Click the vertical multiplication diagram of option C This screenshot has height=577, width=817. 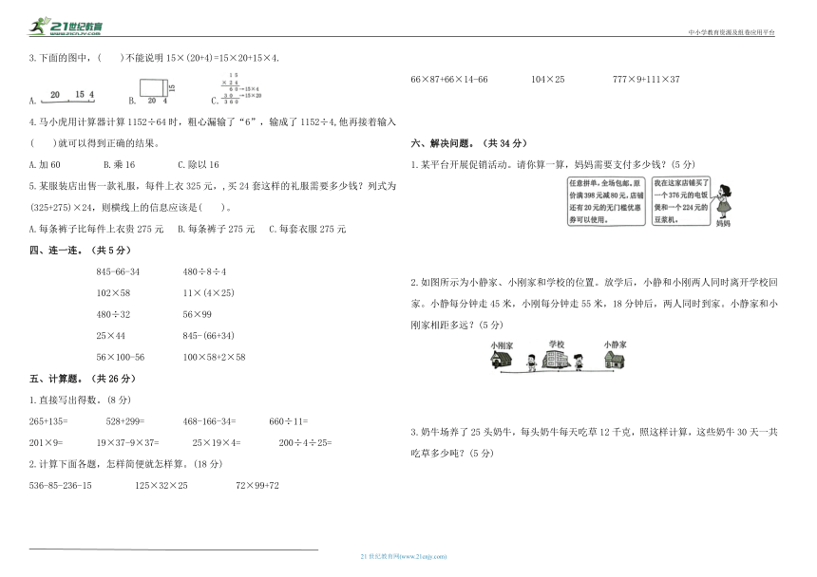pyautogui.click(x=240, y=88)
